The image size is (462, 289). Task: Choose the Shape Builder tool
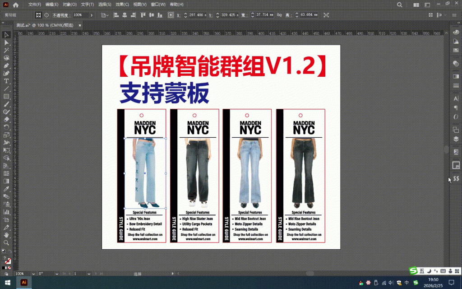pos(6,158)
